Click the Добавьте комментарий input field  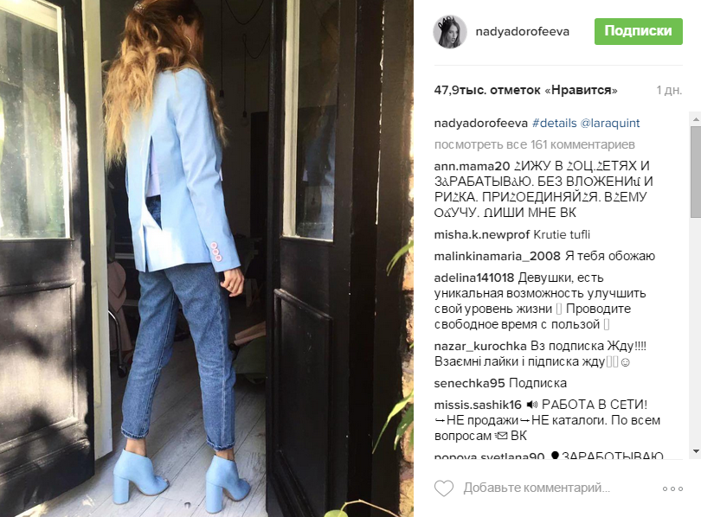click(x=537, y=488)
